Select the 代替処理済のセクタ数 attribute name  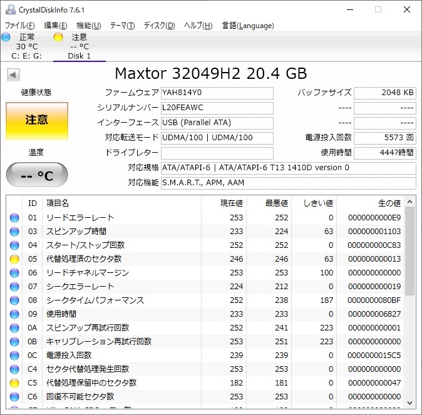pyautogui.click(x=84, y=259)
